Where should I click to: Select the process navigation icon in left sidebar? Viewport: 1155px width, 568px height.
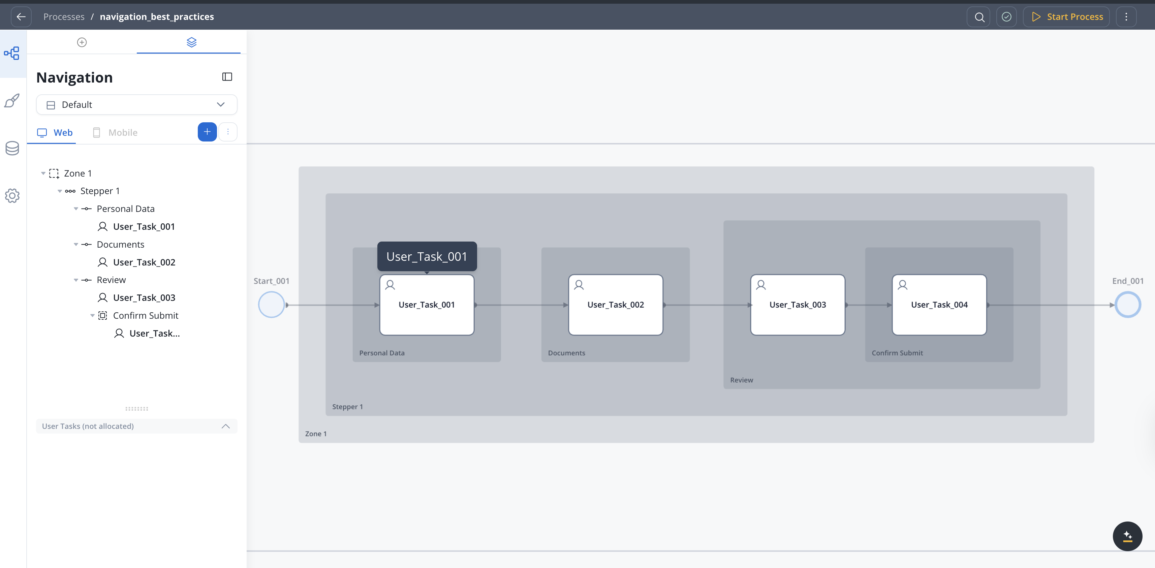click(x=12, y=53)
